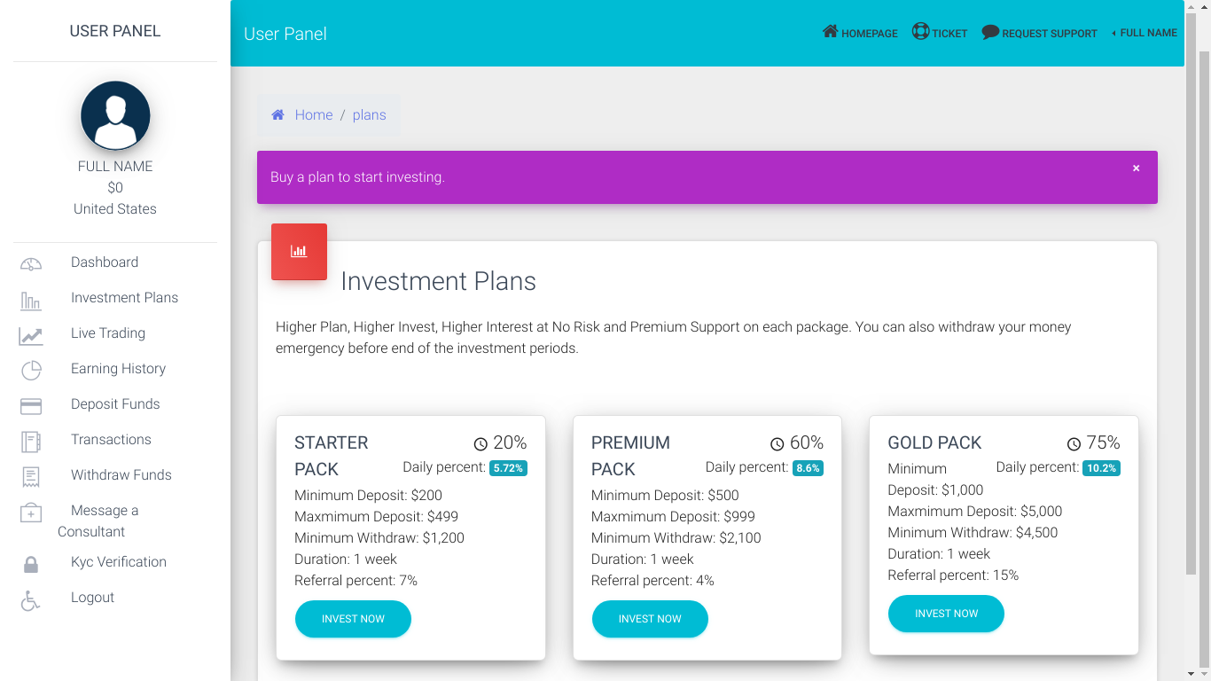
Task: Click INVEST NOW on the Starter Pack
Action: (x=353, y=619)
